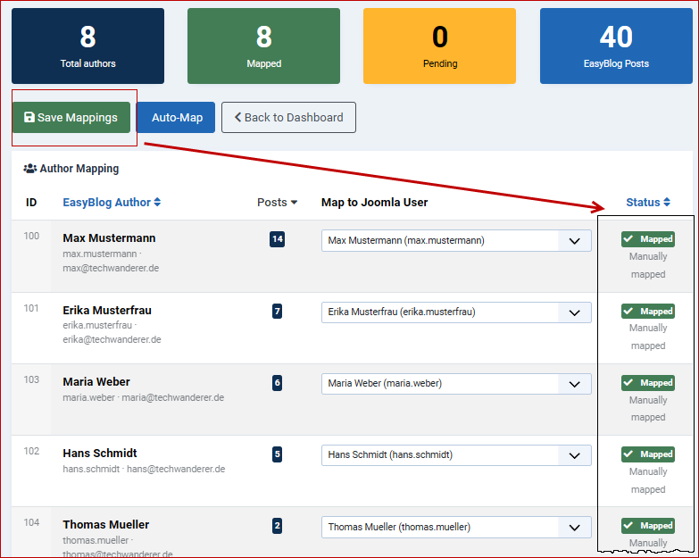Run Auto-Map for authors
Viewport: 699px width, 558px height.
coord(177,118)
